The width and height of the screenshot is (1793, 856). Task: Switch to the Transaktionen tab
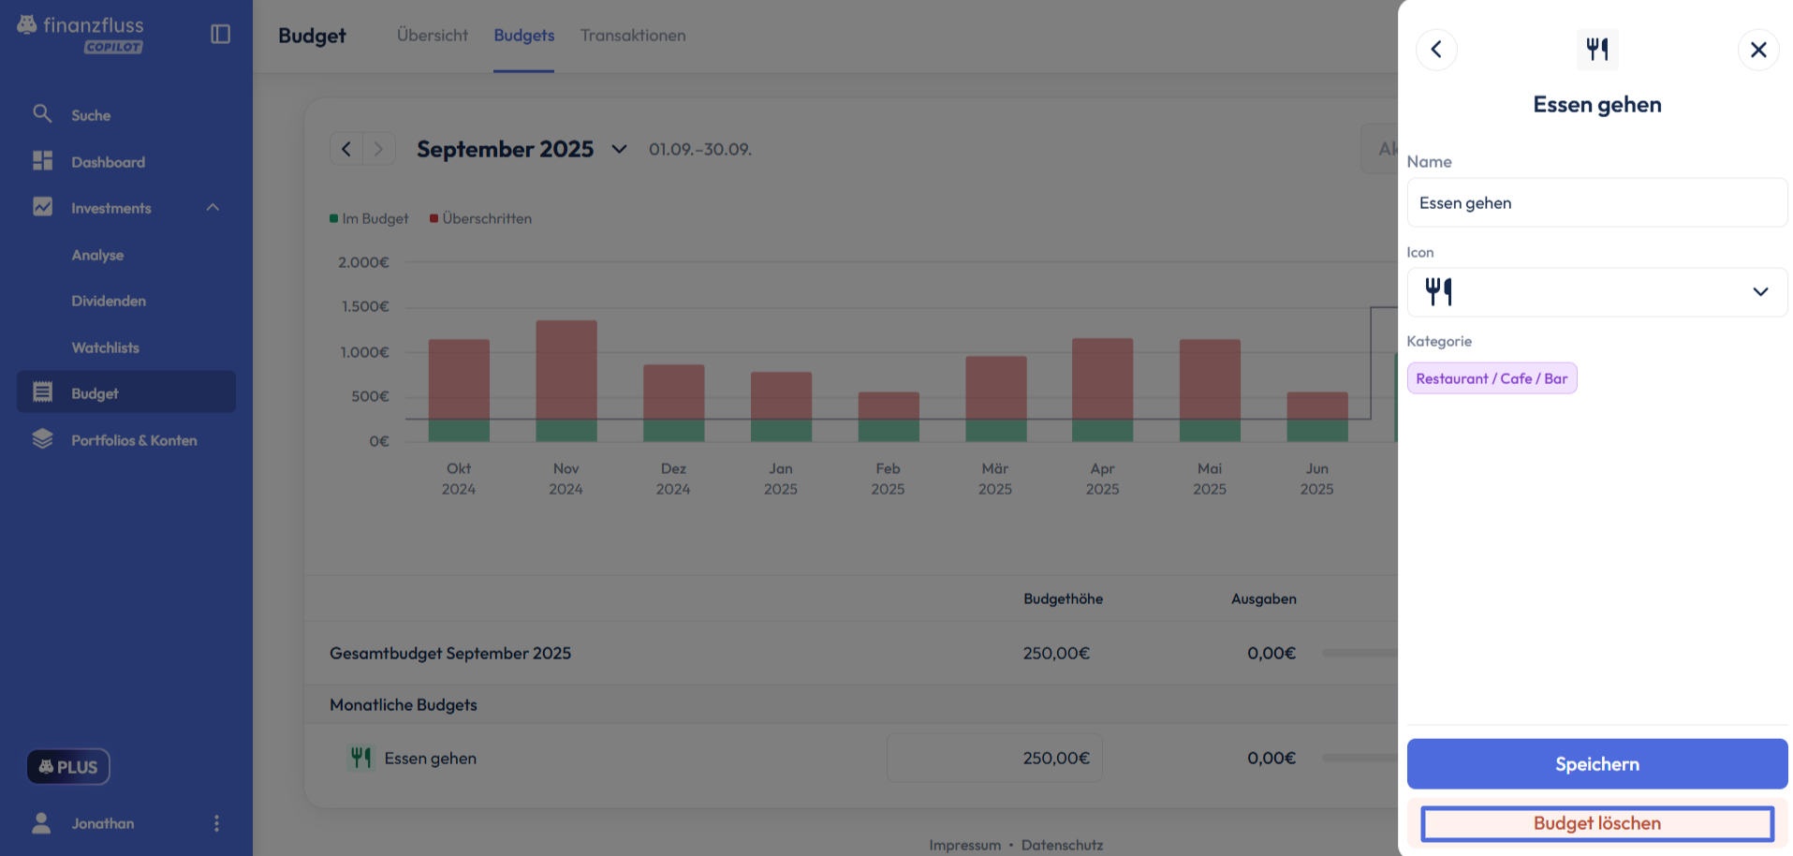pyautogui.click(x=632, y=36)
